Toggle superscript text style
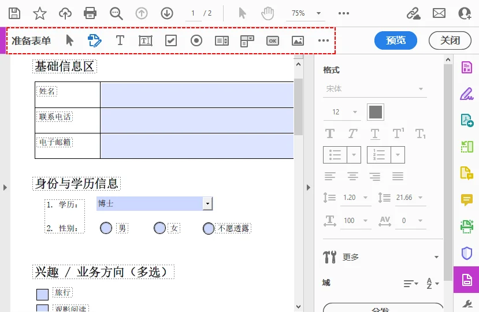The width and height of the screenshot is (479, 312). (398, 133)
